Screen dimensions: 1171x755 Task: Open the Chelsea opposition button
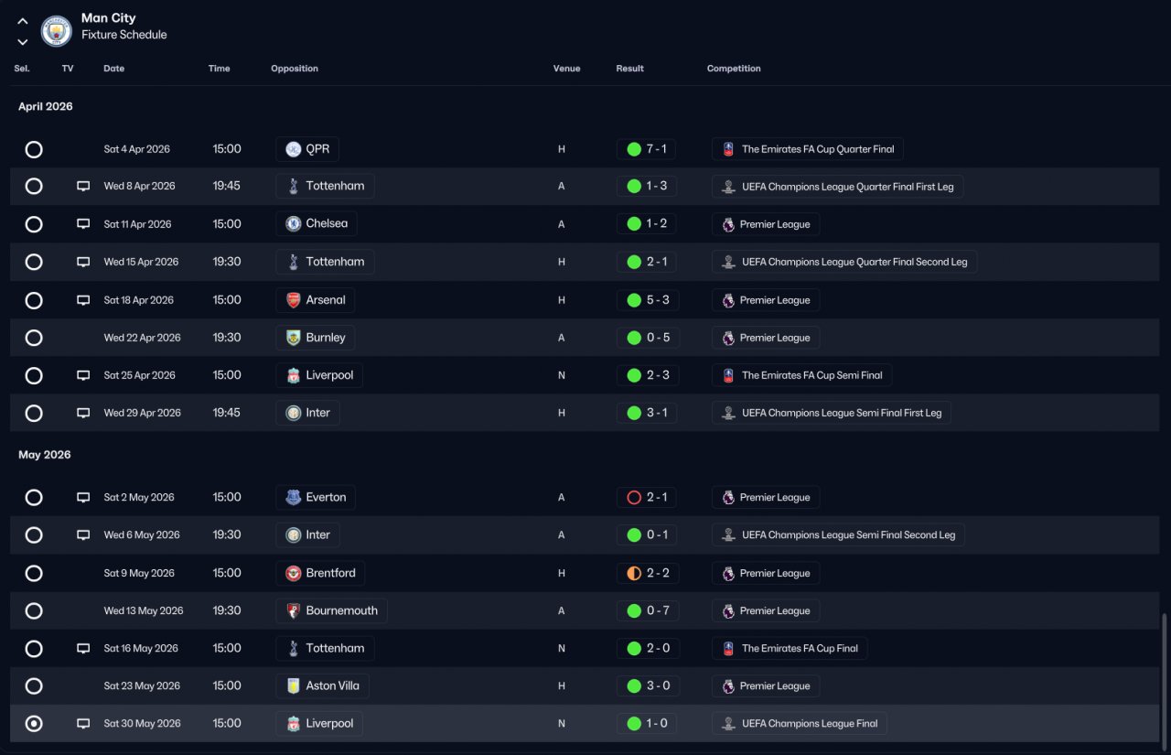[317, 224]
